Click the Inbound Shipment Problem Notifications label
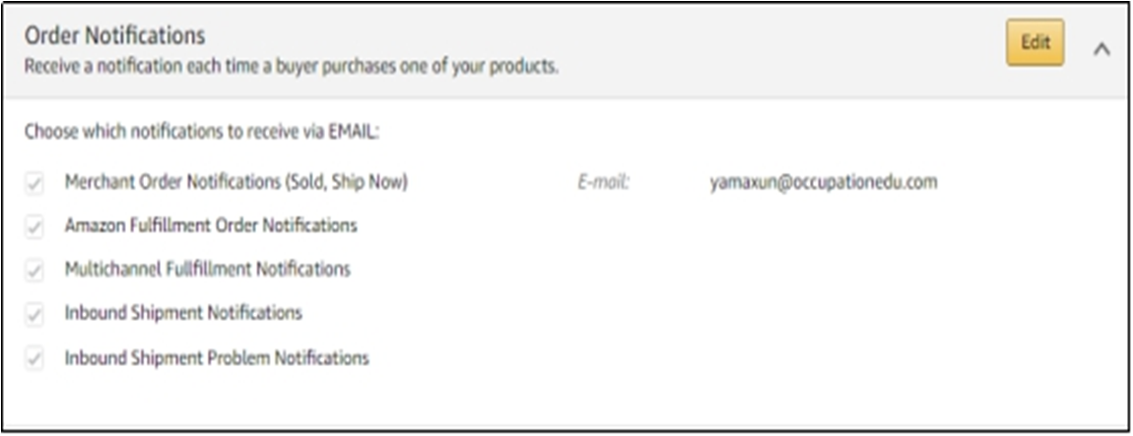The height and width of the screenshot is (436, 1133). 217,357
